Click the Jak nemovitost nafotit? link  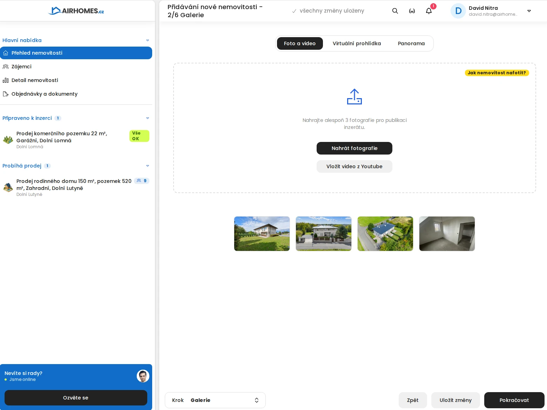point(497,73)
